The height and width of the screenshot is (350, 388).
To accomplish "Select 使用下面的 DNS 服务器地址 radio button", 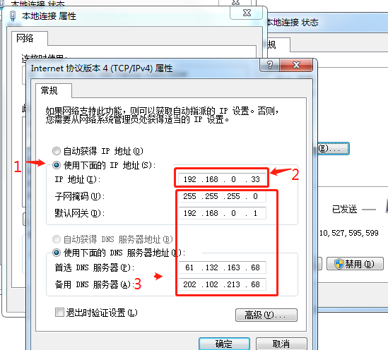I will 57,253.
